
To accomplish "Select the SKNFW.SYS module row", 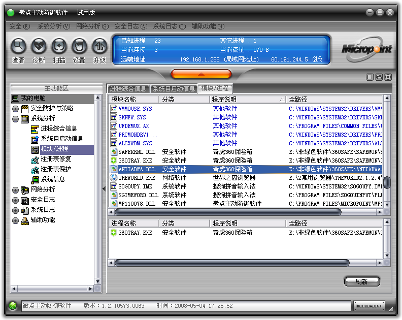I will point(246,117).
